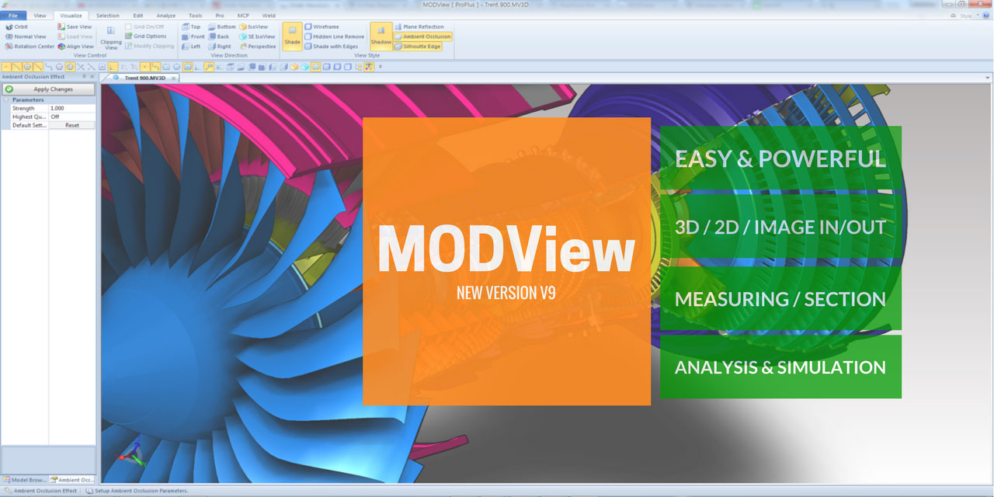
Task: Switch to the Analyze ribbon tab
Action: [x=165, y=15]
